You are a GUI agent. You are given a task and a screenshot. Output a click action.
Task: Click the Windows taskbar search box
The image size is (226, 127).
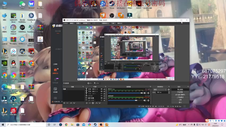tap(26, 125)
